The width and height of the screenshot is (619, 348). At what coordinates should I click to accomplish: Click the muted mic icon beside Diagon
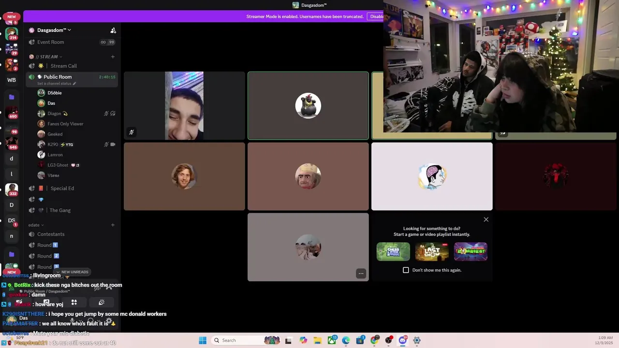(x=106, y=114)
